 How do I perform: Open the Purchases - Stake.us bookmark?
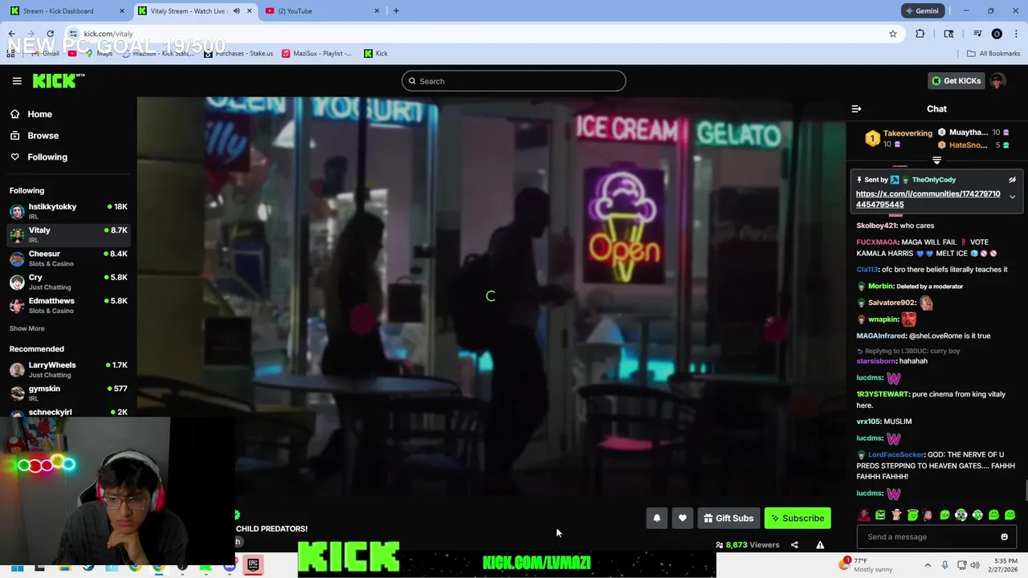[239, 54]
